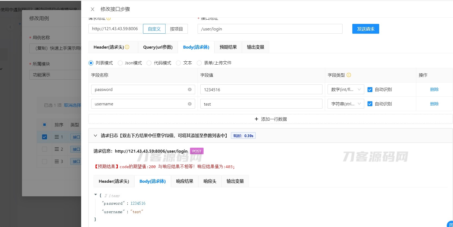Toggle 自动识别 checkbox in username row

370,104
